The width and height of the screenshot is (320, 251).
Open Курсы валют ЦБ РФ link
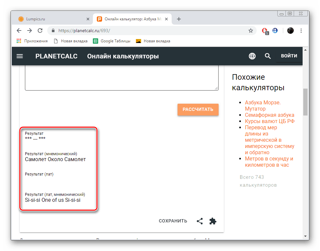[269, 121]
